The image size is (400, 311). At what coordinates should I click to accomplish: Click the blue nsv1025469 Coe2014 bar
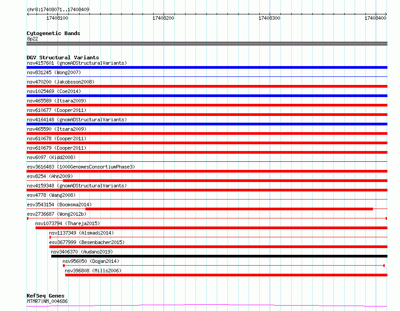point(207,96)
